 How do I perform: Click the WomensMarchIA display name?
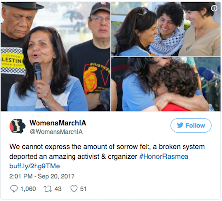pos(58,123)
